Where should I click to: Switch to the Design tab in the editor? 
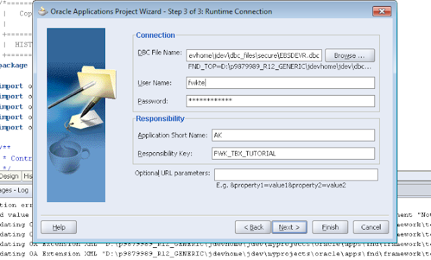tap(10, 176)
